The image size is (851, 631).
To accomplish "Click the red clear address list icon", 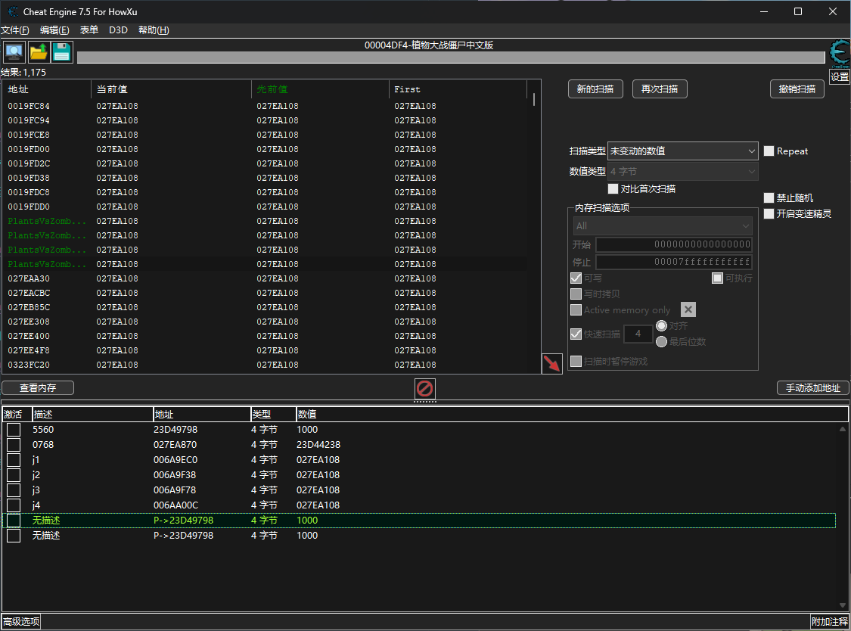I will tap(425, 389).
